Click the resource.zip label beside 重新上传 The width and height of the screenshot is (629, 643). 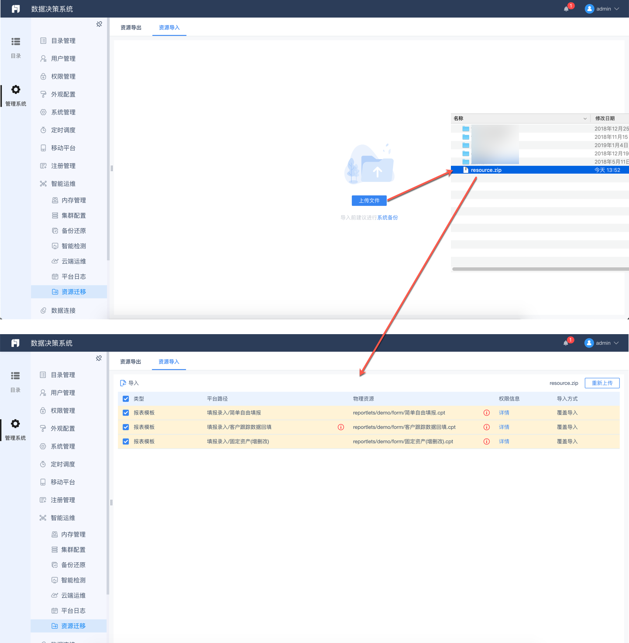pyautogui.click(x=564, y=383)
